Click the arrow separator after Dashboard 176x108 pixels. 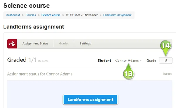[x=23, y=15]
